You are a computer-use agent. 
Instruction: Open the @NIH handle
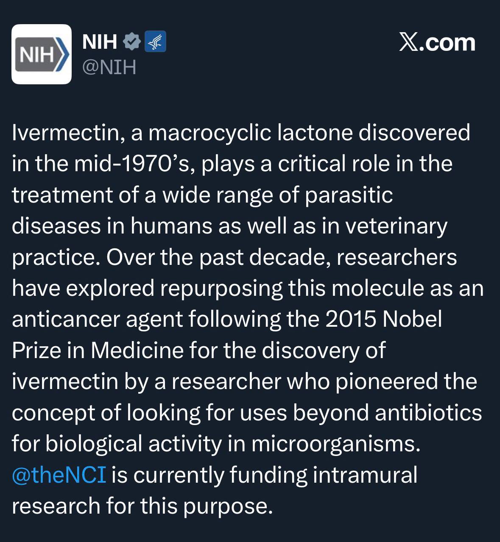point(109,67)
